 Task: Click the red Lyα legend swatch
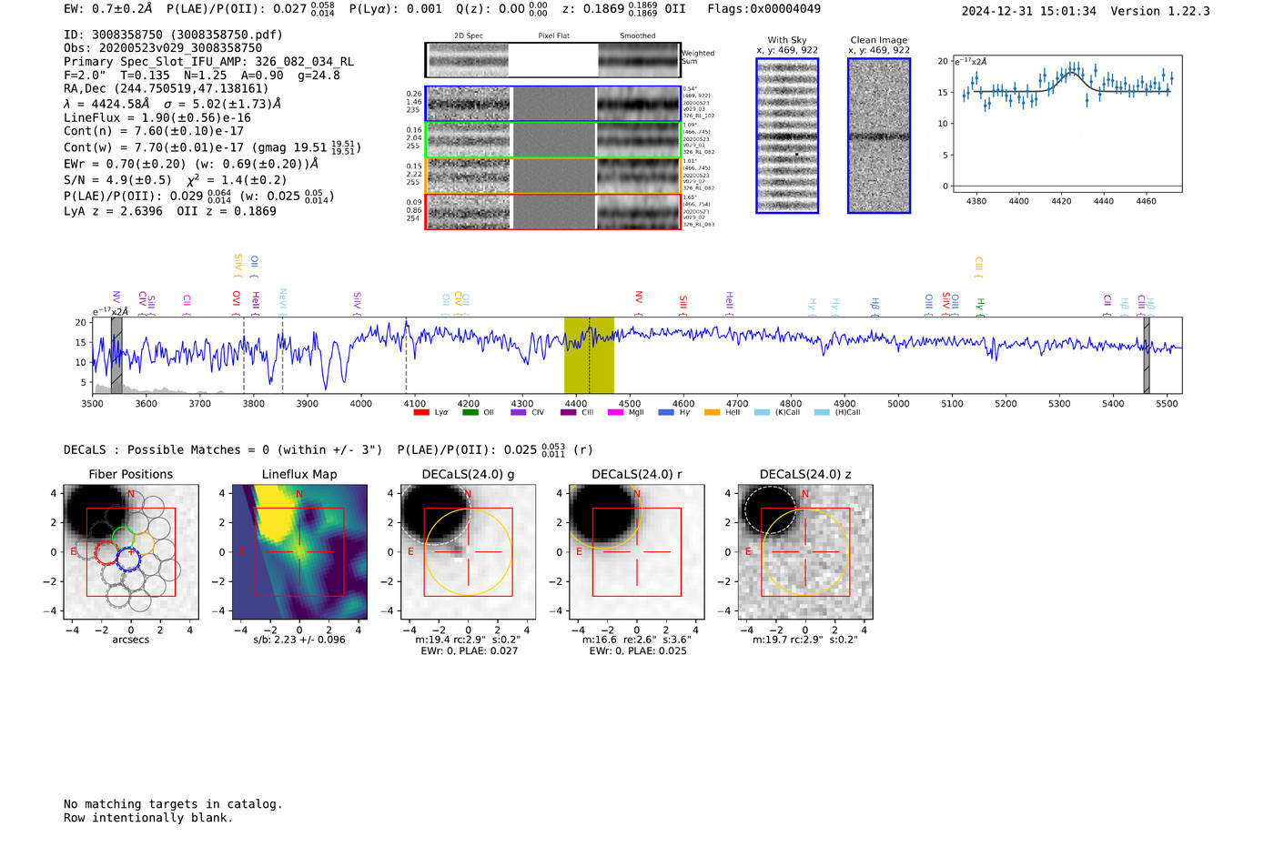[x=420, y=412]
